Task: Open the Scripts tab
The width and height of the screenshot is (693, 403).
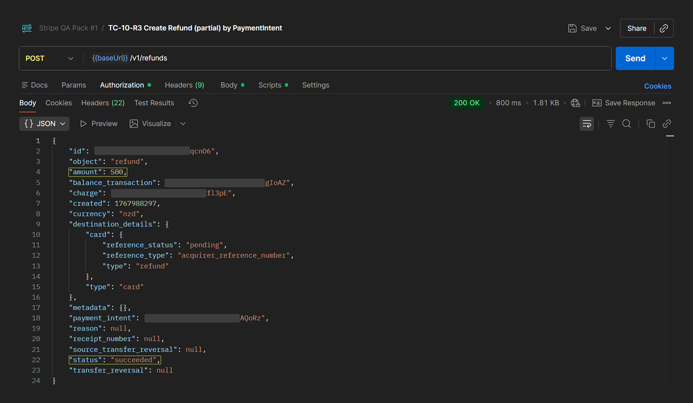Action: (273, 85)
